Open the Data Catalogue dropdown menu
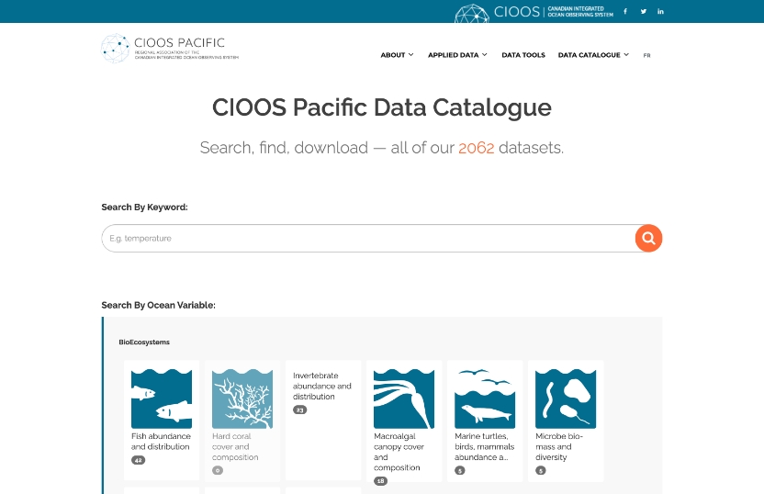 [593, 55]
